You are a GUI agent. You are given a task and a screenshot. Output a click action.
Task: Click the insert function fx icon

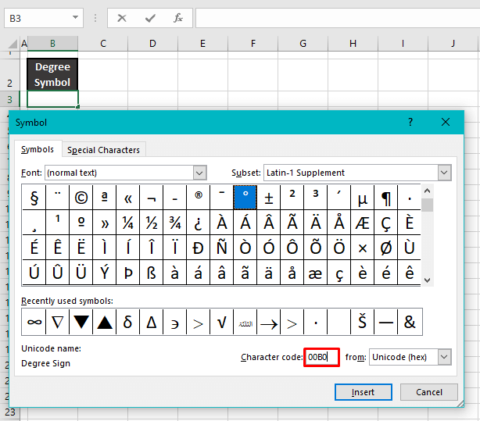pyautogui.click(x=178, y=18)
